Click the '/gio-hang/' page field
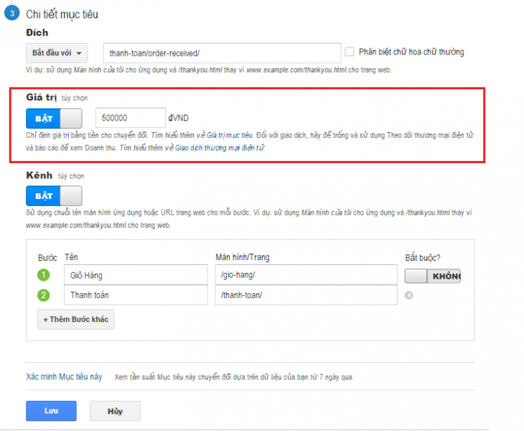This screenshot has width=524, height=431. coord(305,275)
